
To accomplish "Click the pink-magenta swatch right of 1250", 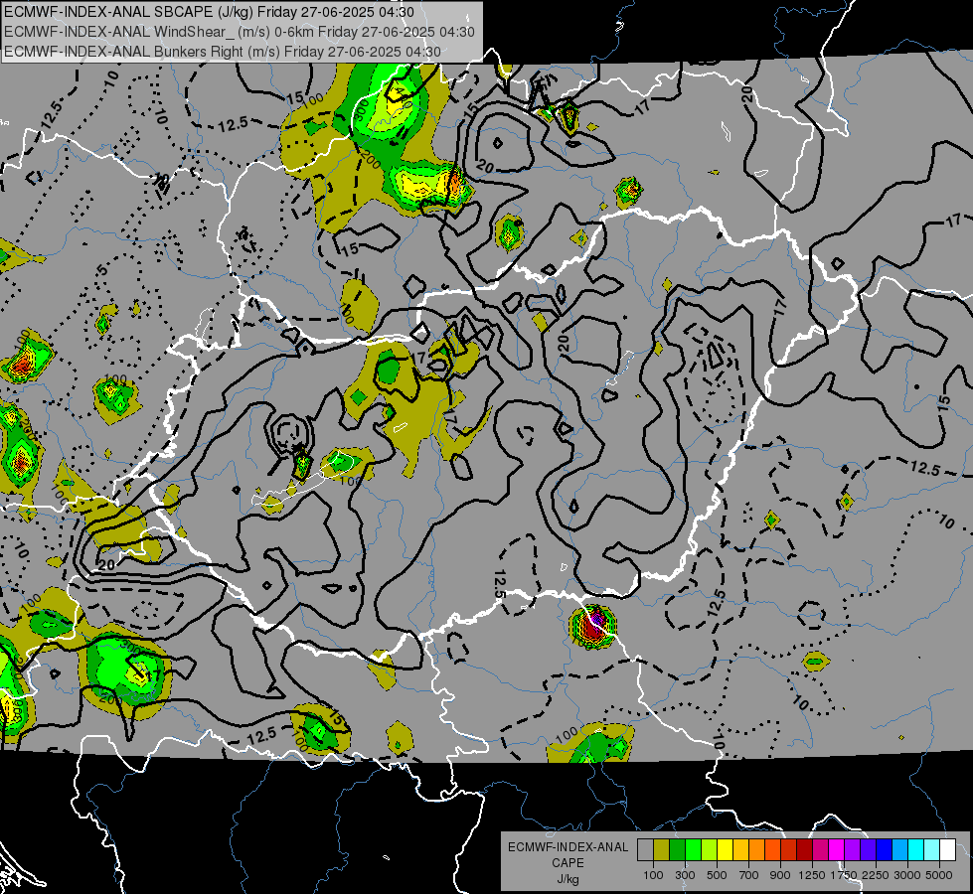I will pyautogui.click(x=820, y=850).
